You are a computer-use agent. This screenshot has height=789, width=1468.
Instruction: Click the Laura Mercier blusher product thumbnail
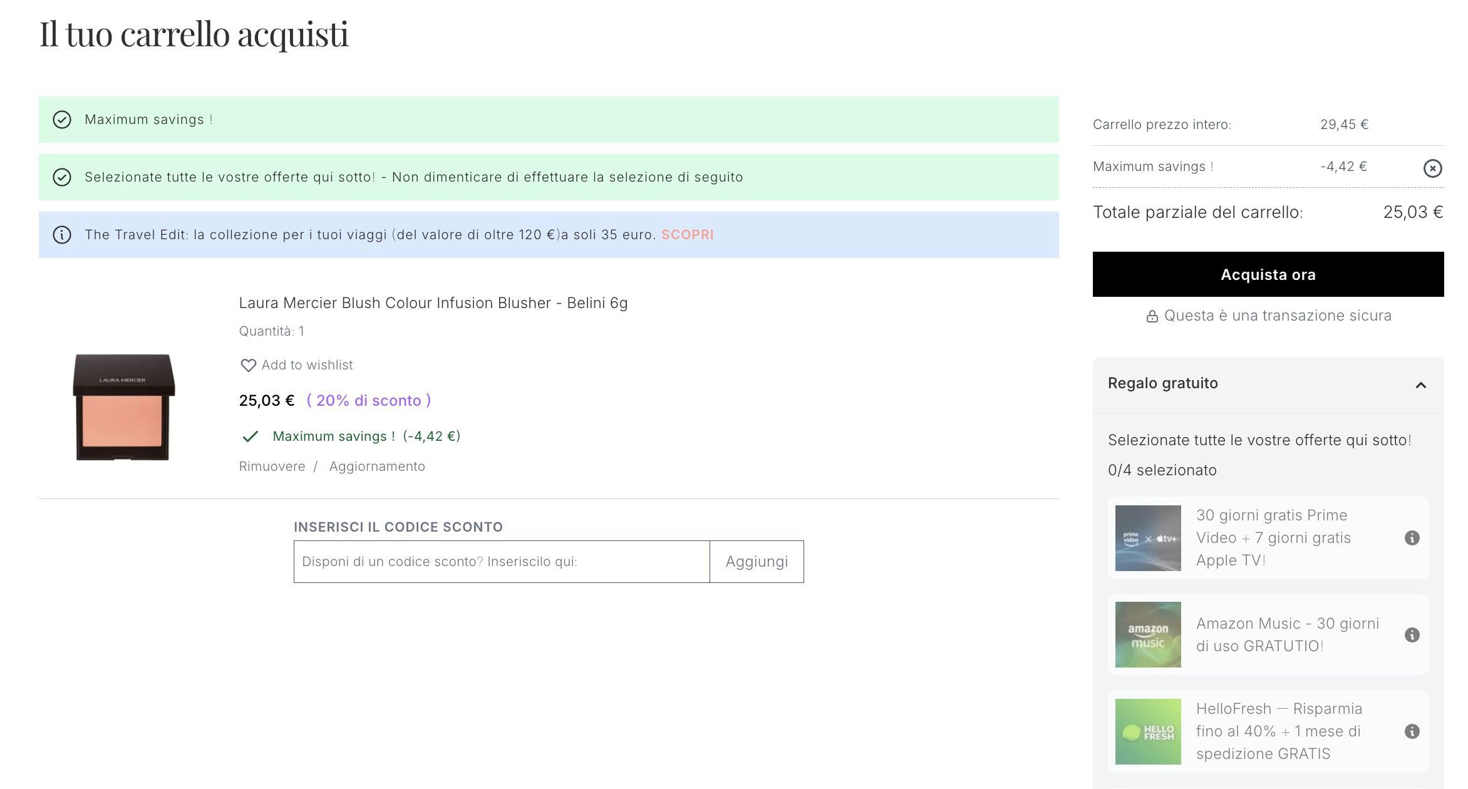point(123,407)
